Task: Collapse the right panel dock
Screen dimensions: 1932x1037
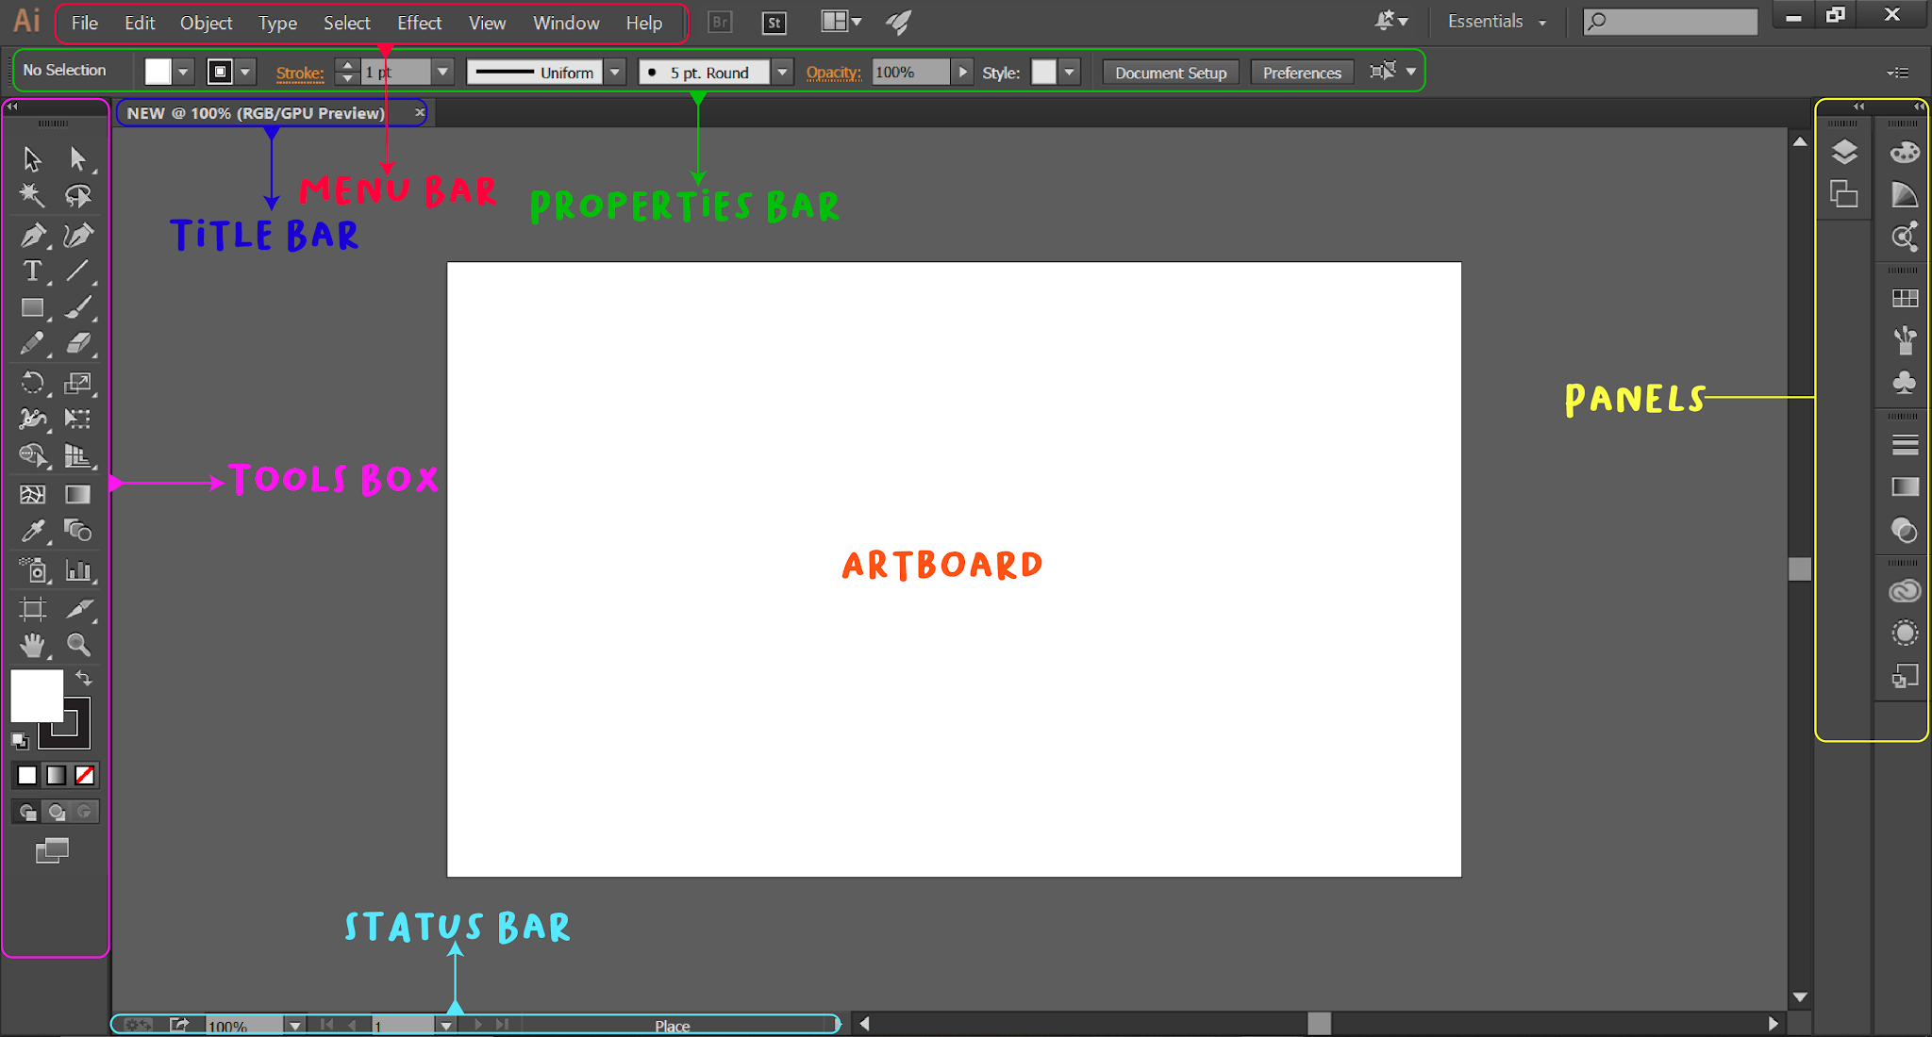Action: (x=1918, y=107)
